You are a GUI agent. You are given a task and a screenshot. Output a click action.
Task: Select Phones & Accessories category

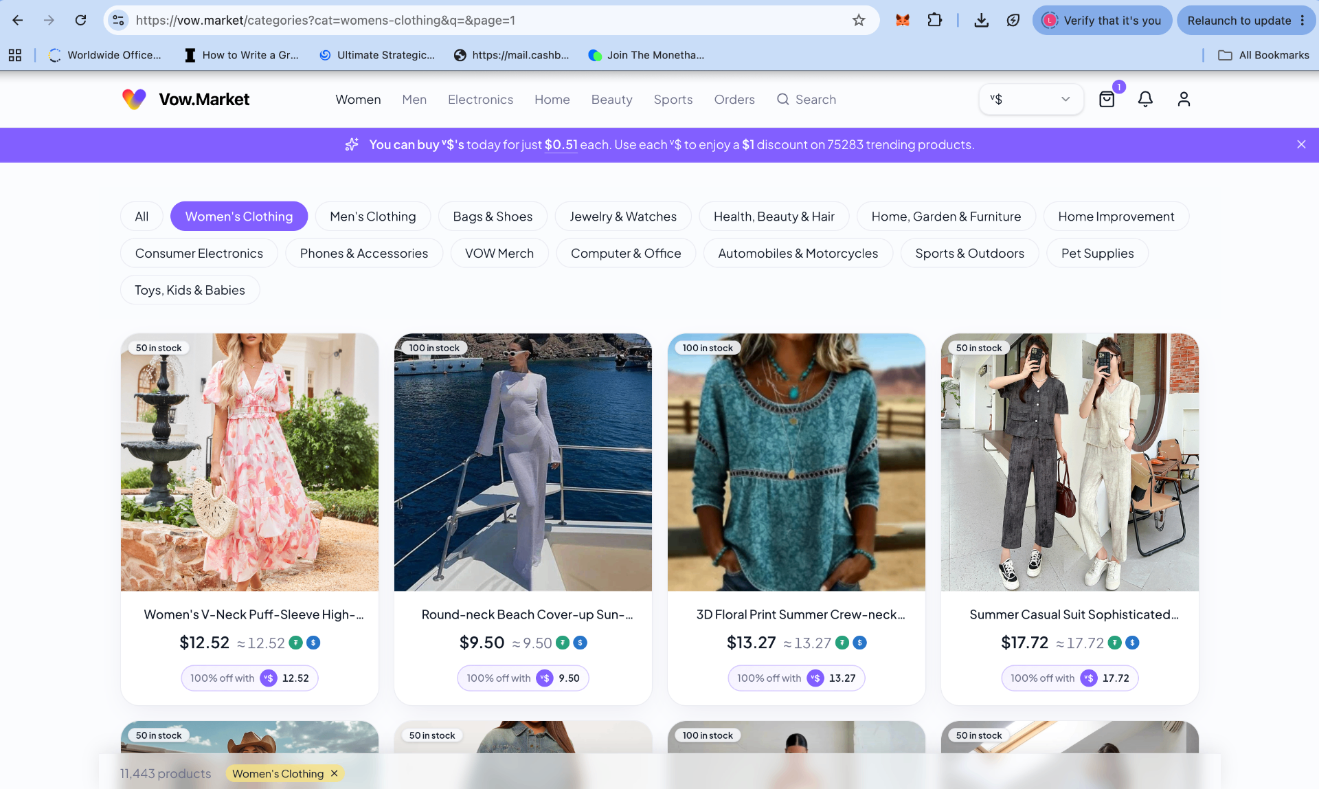pyautogui.click(x=364, y=254)
